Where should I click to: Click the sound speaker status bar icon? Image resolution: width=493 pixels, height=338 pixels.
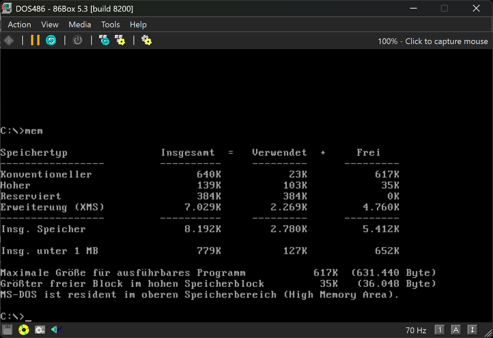[56, 329]
